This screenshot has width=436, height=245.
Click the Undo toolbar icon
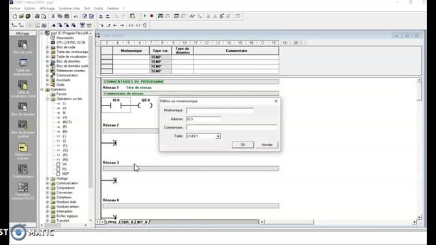(76, 16)
